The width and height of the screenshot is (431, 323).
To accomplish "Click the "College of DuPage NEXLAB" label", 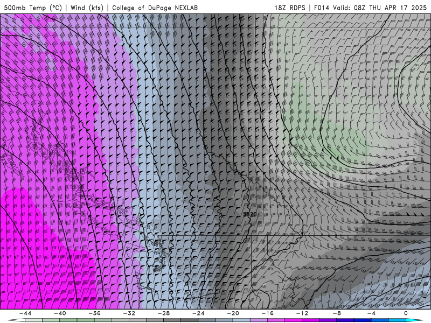I will pos(155,8).
